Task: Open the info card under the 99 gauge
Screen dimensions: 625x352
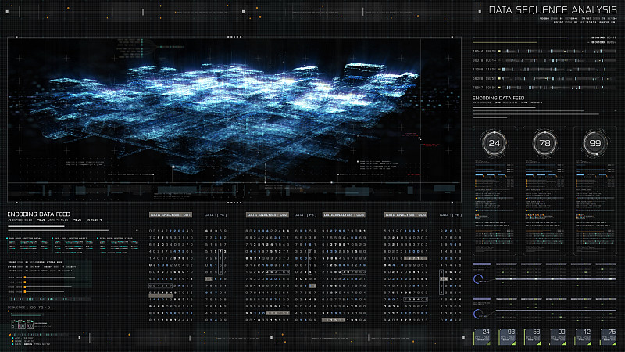Action: coord(595,191)
